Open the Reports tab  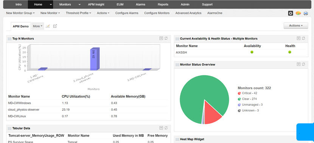tap(163, 5)
